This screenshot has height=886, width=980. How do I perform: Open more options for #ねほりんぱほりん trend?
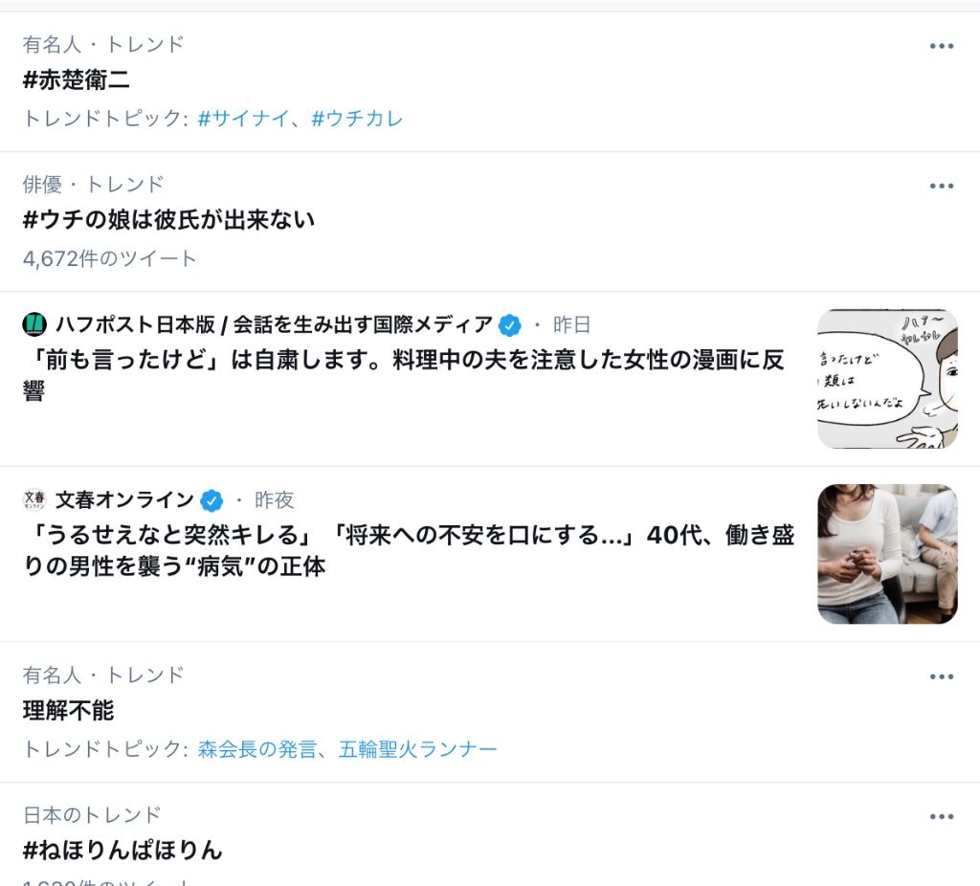(942, 816)
